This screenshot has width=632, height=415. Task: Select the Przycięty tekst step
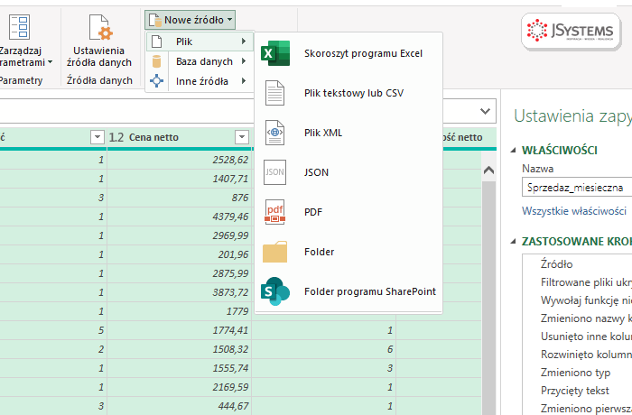pos(577,391)
